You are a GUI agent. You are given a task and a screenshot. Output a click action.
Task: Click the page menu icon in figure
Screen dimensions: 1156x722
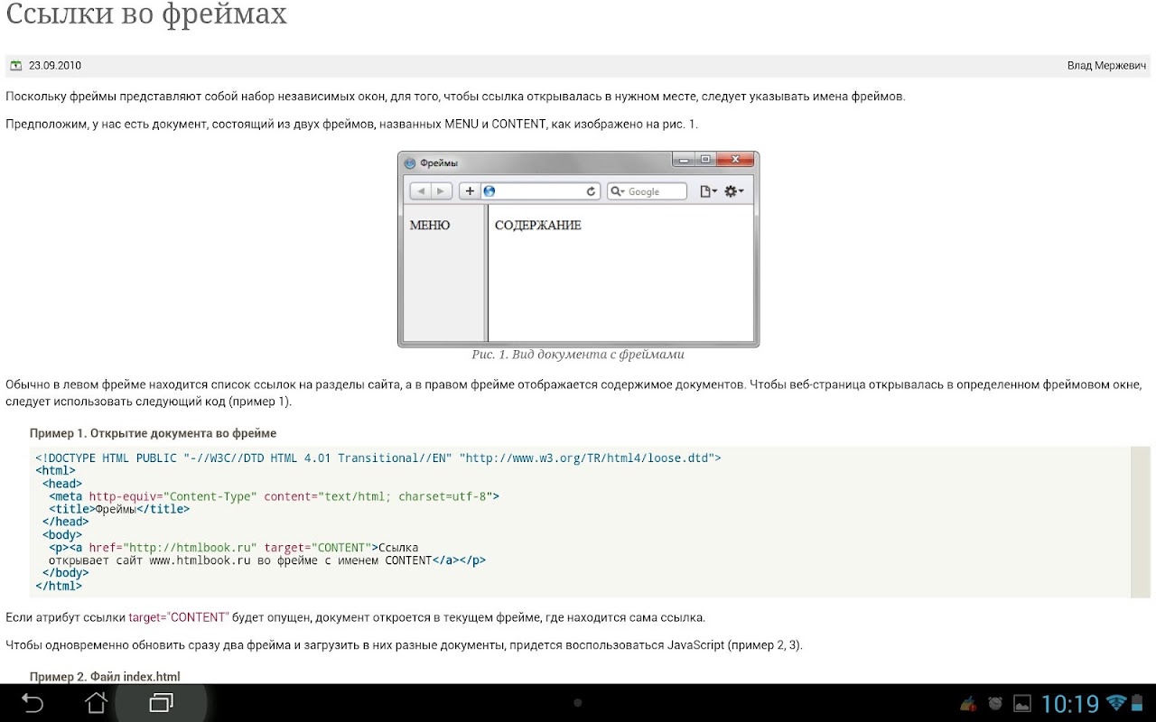708,191
